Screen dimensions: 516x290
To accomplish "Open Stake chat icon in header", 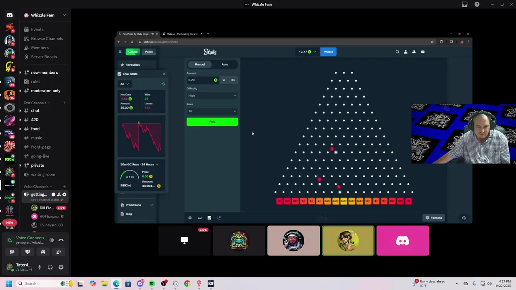I will coord(422,52).
